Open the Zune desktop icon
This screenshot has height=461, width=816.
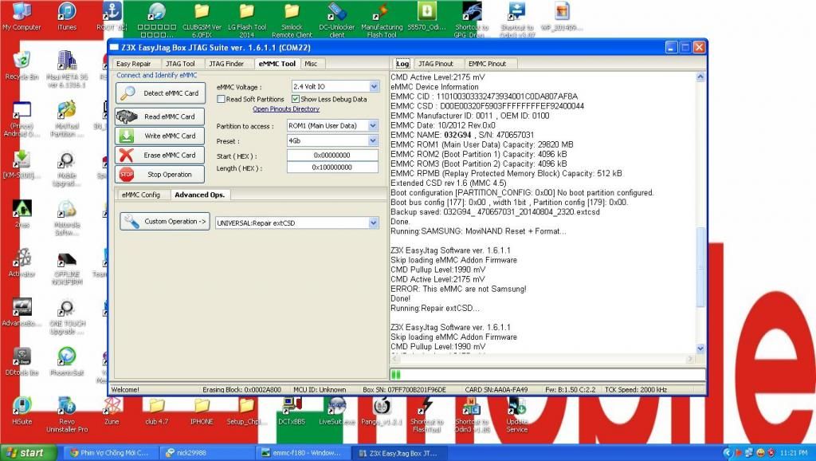112,411
